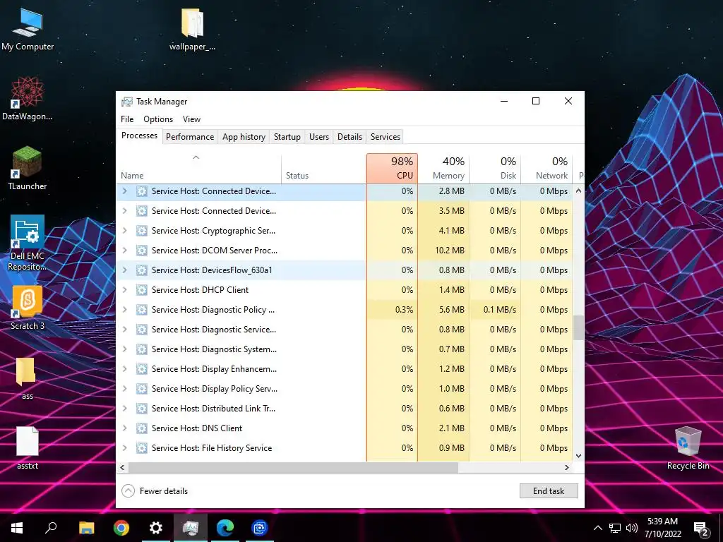Select the 'ass' folder on desktop
723x542 pixels.
[28, 378]
